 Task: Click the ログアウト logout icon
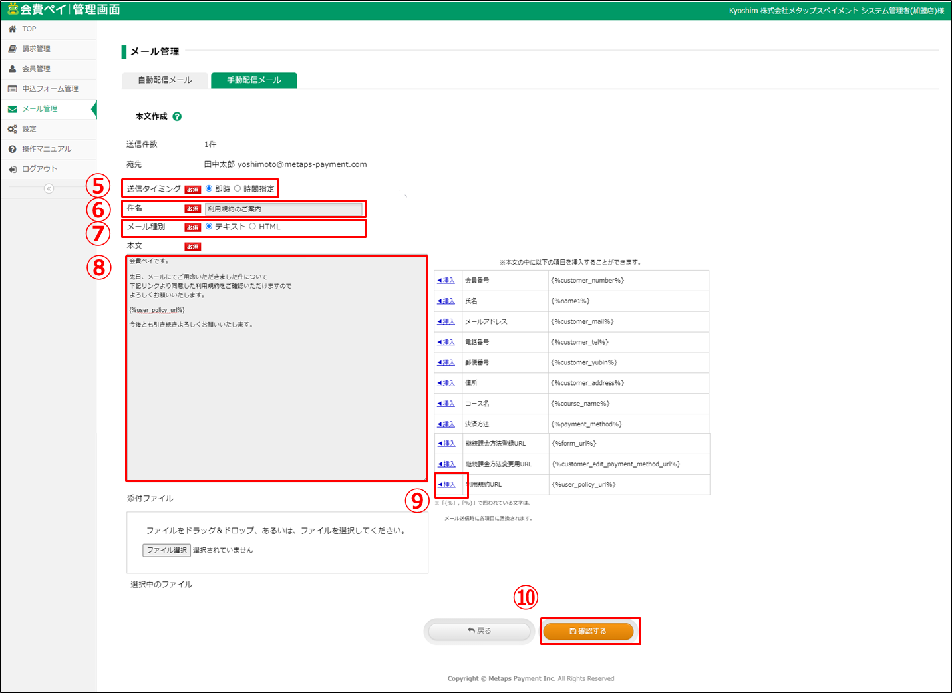tap(12, 169)
